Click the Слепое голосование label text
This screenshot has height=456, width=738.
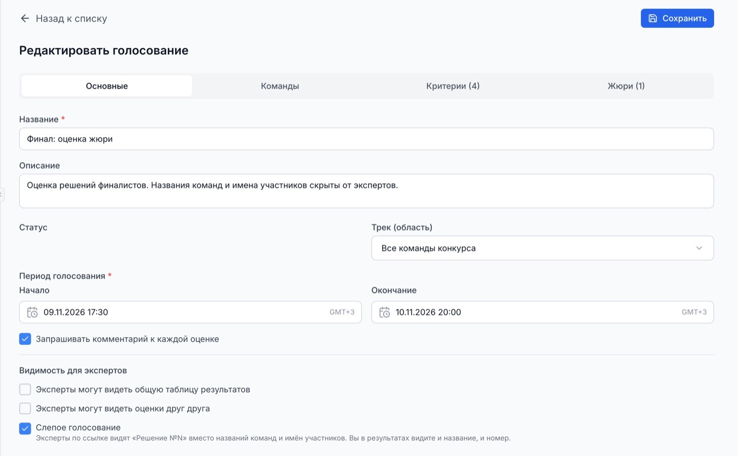(78, 428)
